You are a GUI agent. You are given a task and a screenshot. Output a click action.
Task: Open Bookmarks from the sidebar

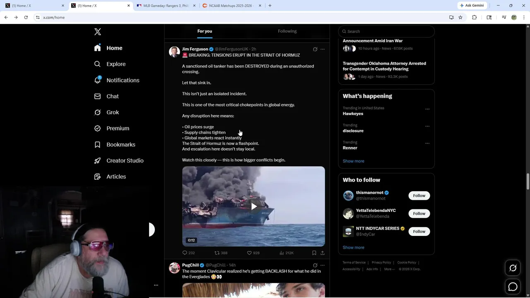(x=115, y=144)
